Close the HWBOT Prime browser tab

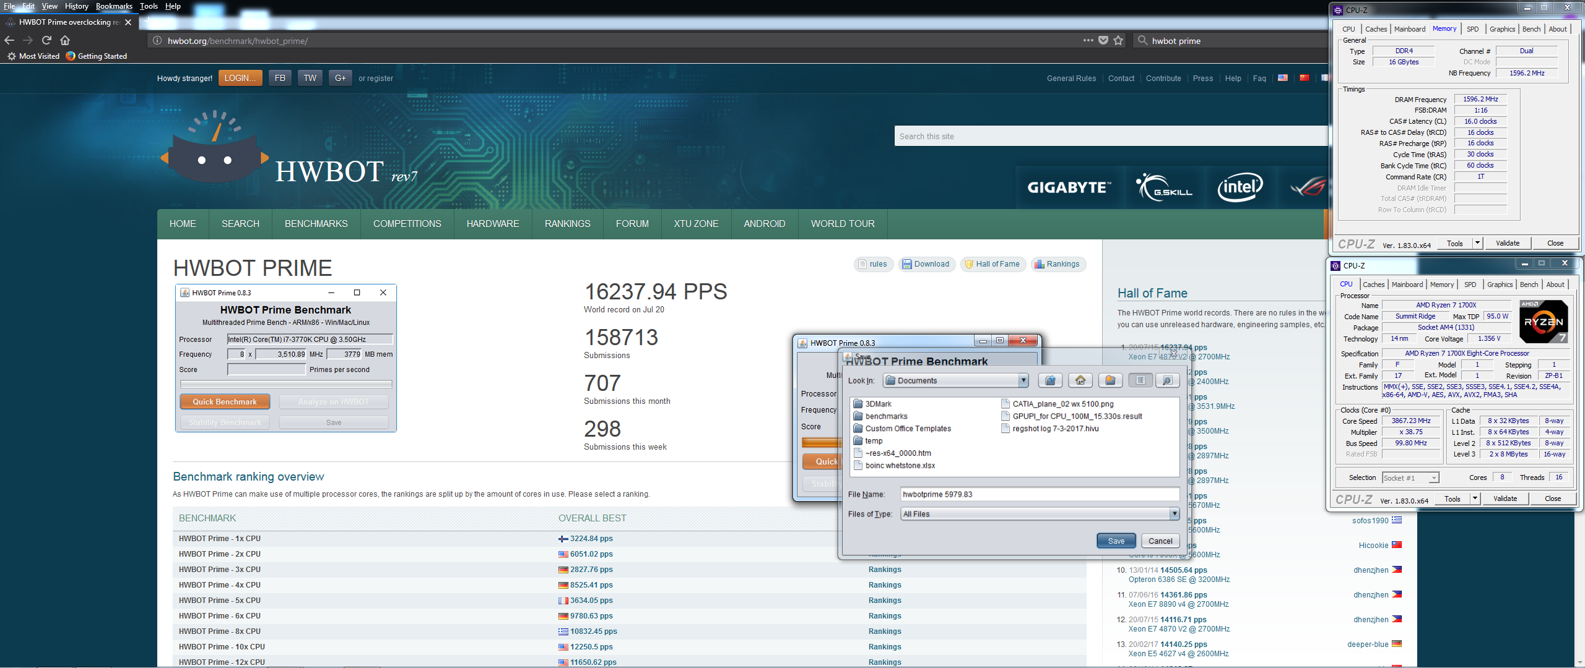(128, 22)
